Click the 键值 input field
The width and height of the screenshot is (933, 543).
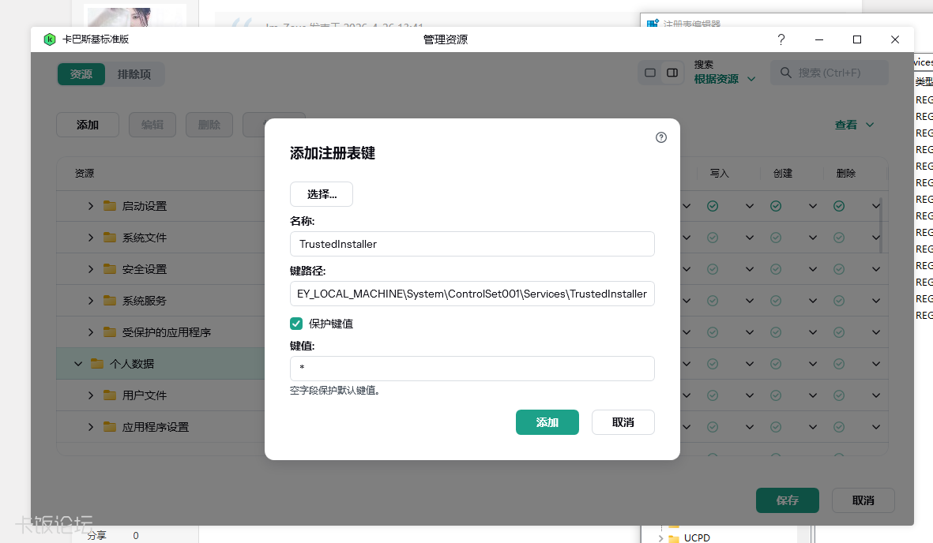[x=472, y=369]
